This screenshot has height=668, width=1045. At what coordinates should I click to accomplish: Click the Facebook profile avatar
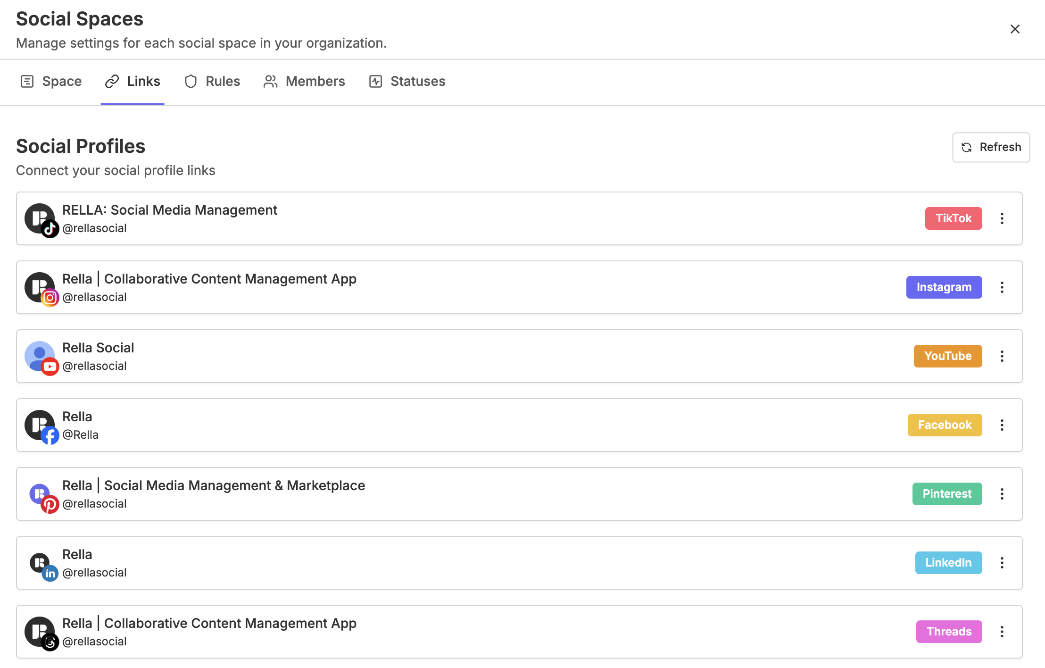(x=40, y=425)
